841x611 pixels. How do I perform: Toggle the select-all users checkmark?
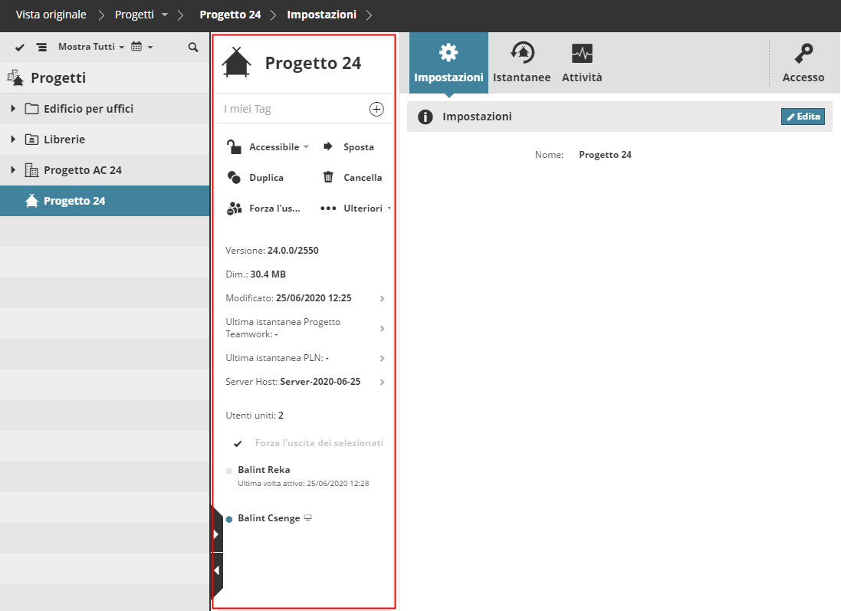(x=238, y=444)
